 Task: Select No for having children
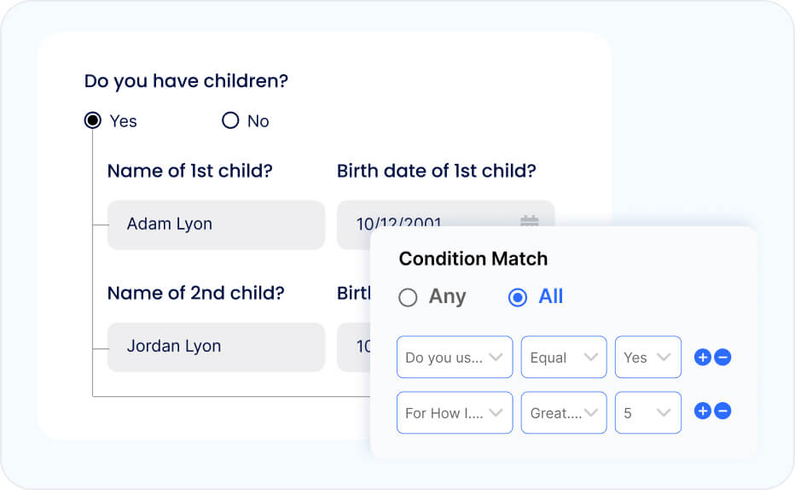[x=230, y=120]
